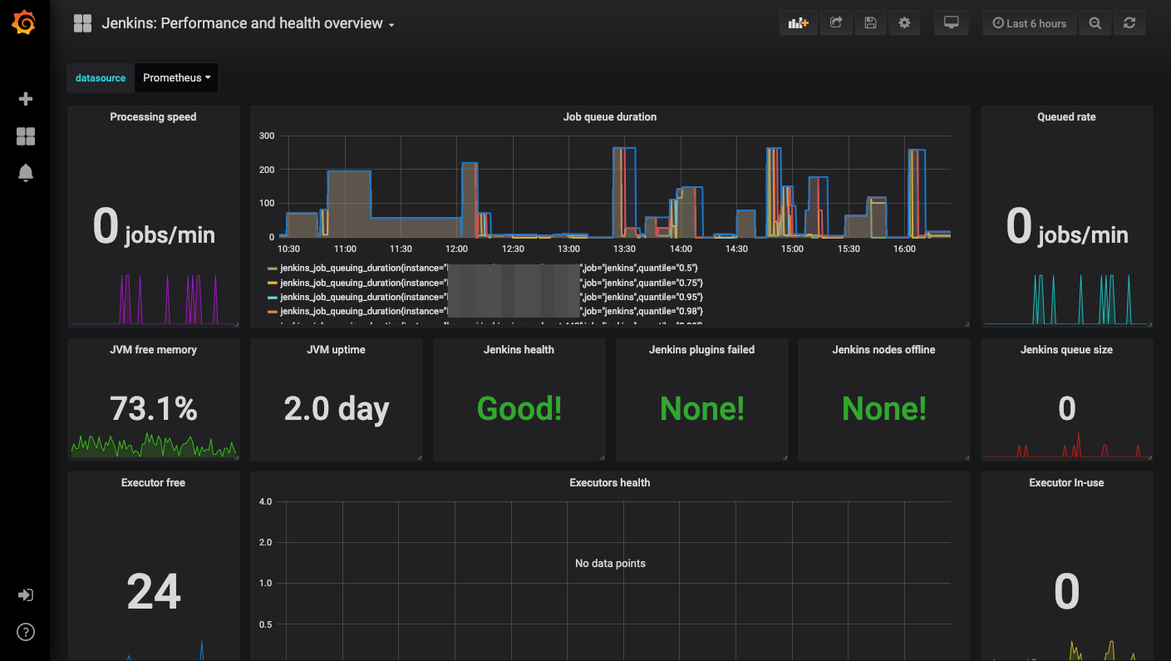Zoom out time range with magnifier icon

pos(1095,23)
